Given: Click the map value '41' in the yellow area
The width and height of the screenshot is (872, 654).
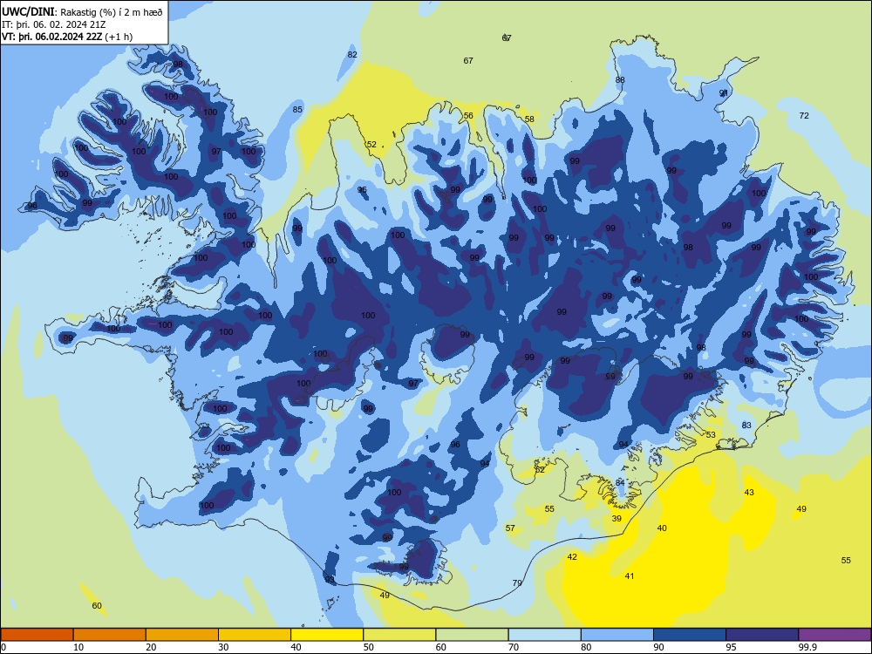Looking at the screenshot, I should pos(629,576).
